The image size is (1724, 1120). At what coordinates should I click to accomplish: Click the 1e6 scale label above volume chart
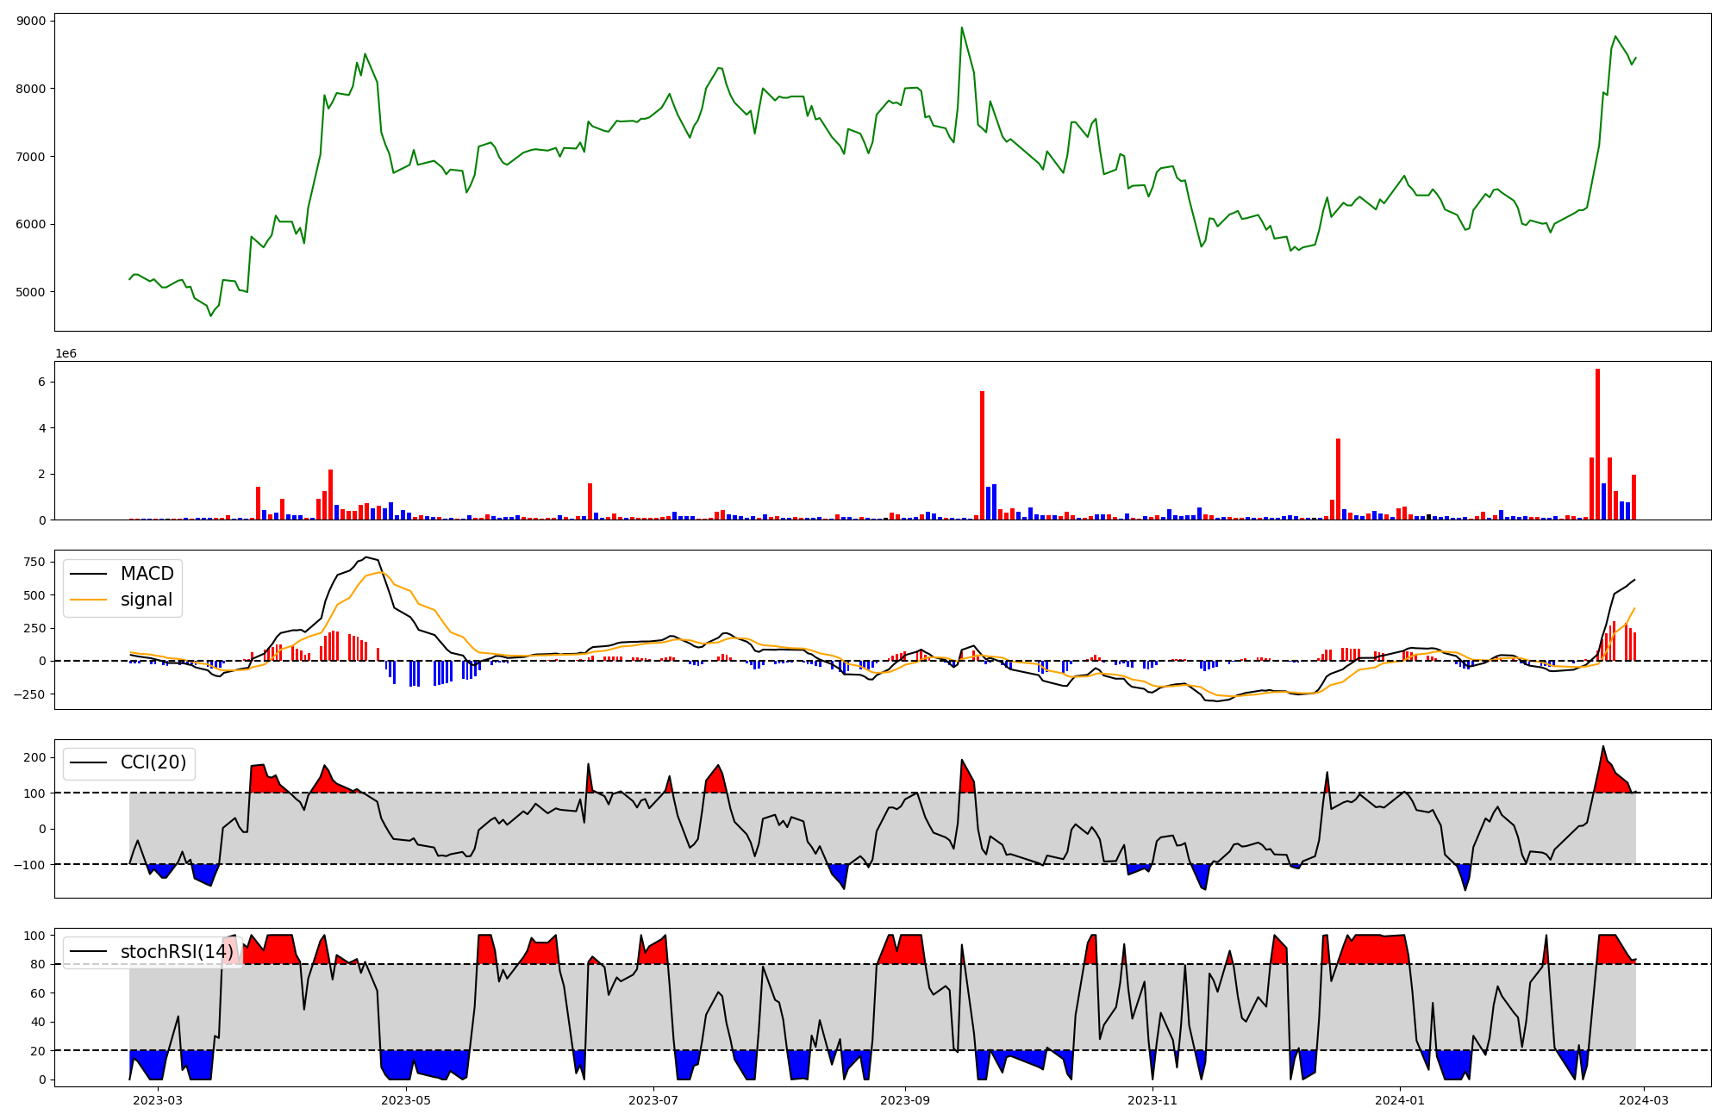pyautogui.click(x=66, y=353)
